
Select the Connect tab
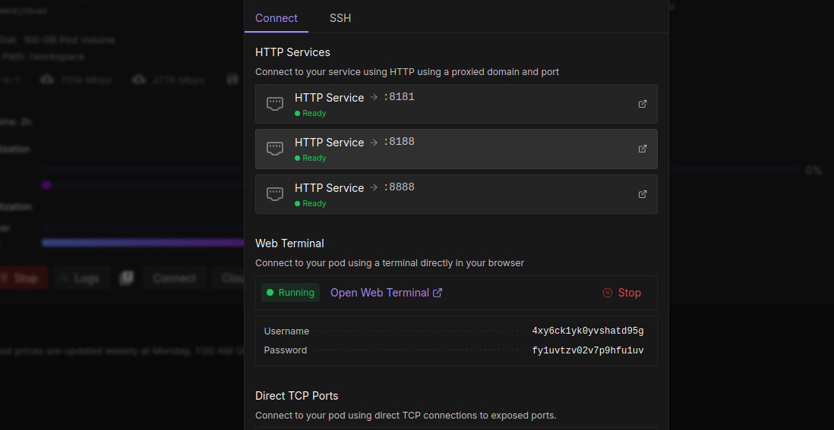276,17
